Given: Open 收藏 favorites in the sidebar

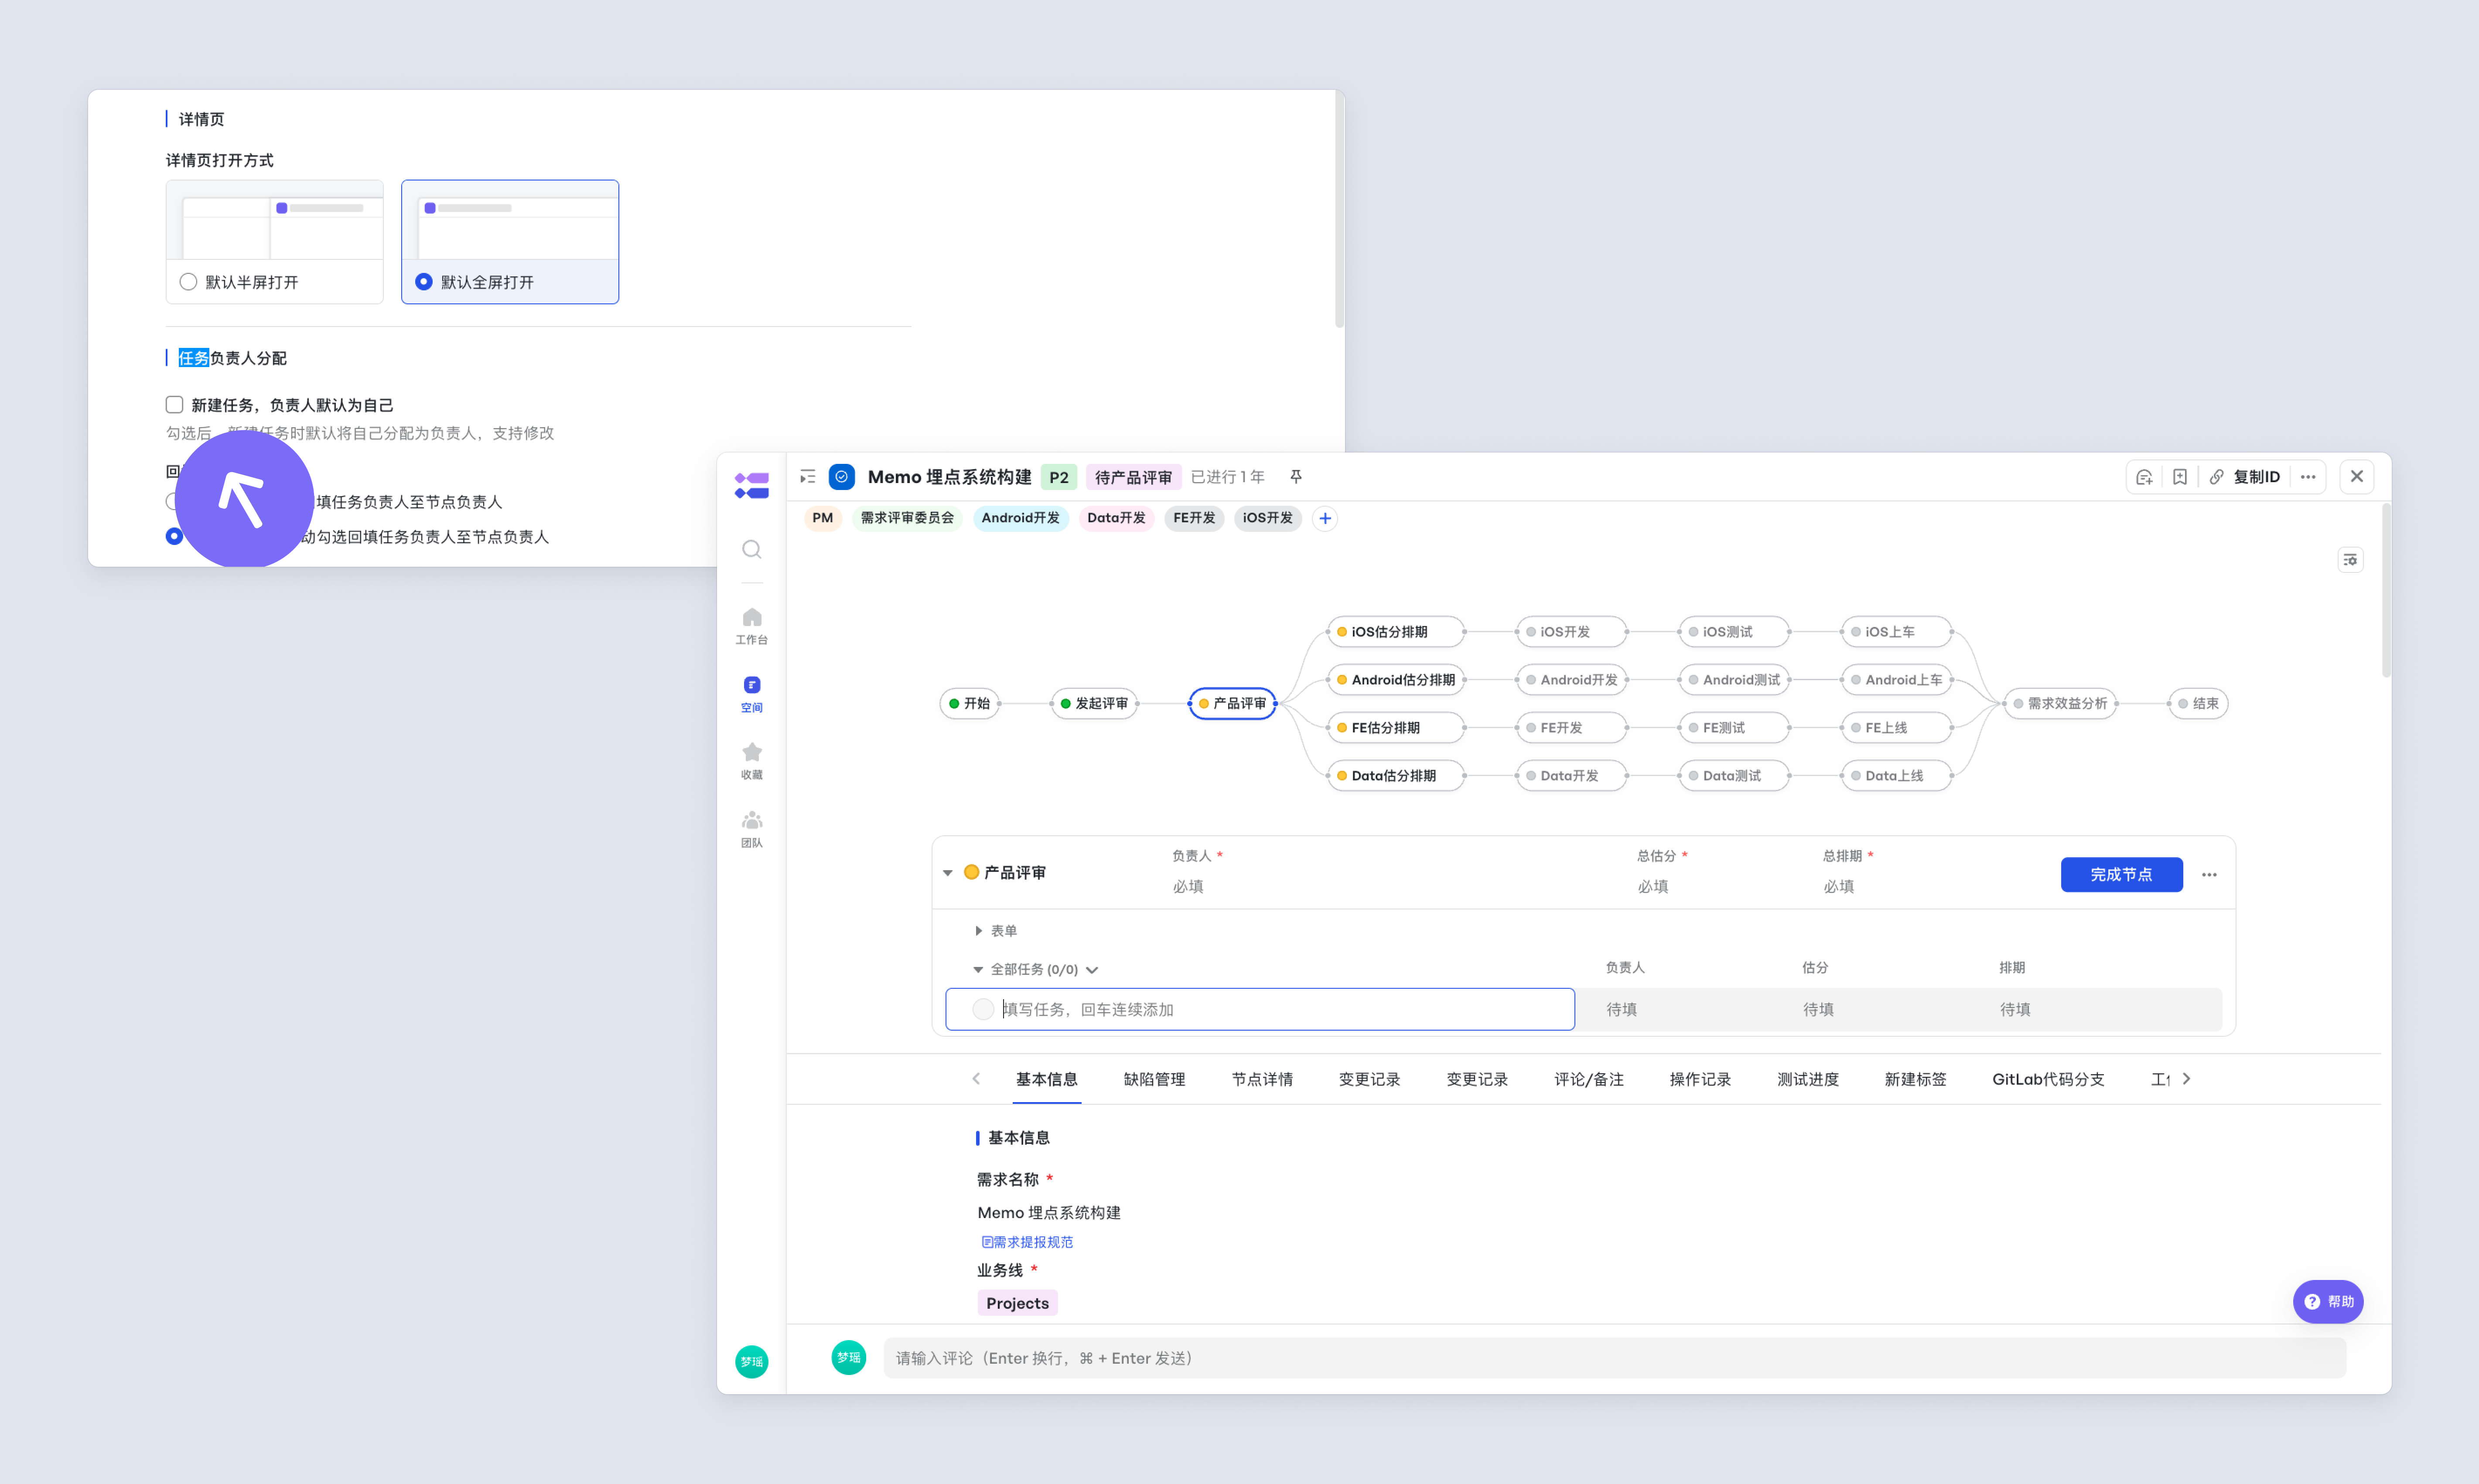Looking at the screenshot, I should point(751,761).
